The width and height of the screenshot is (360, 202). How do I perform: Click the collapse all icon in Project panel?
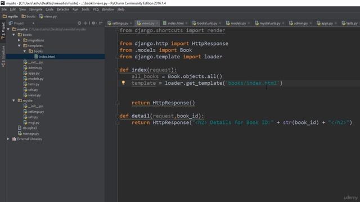(x=85, y=23)
